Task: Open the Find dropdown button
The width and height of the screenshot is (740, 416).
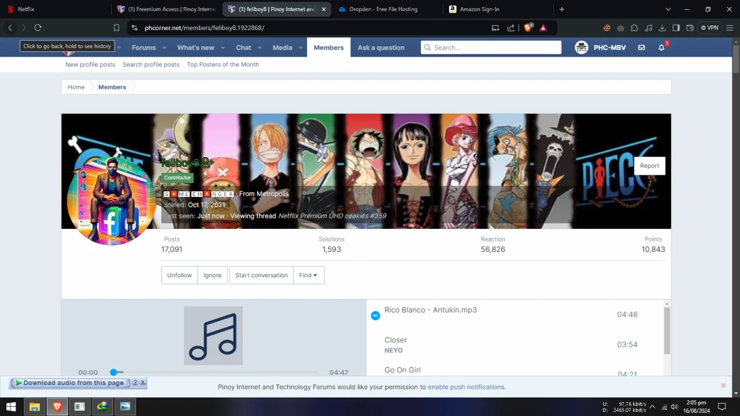Action: (x=309, y=275)
